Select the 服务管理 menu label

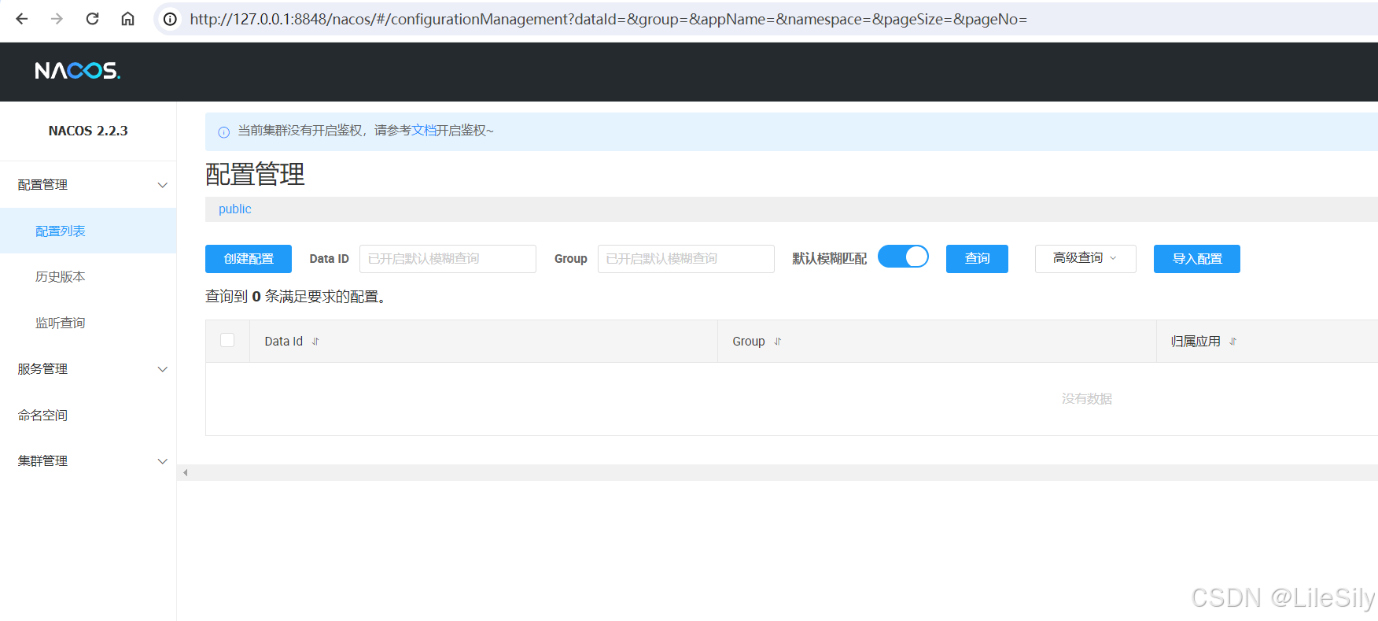42,369
